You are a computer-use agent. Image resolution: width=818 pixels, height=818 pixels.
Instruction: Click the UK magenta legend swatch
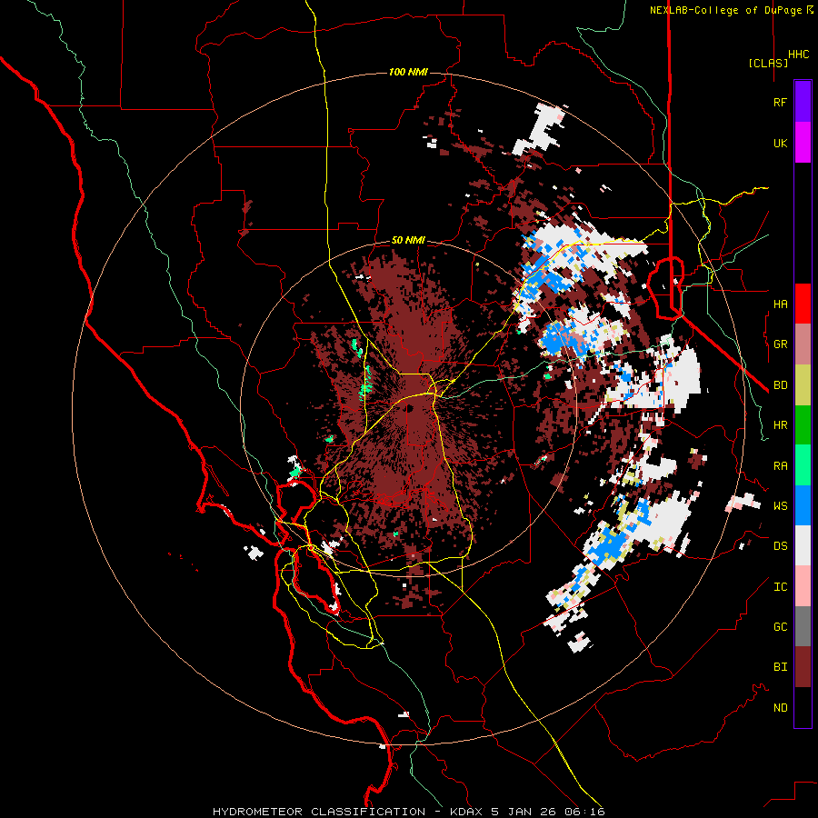803,143
